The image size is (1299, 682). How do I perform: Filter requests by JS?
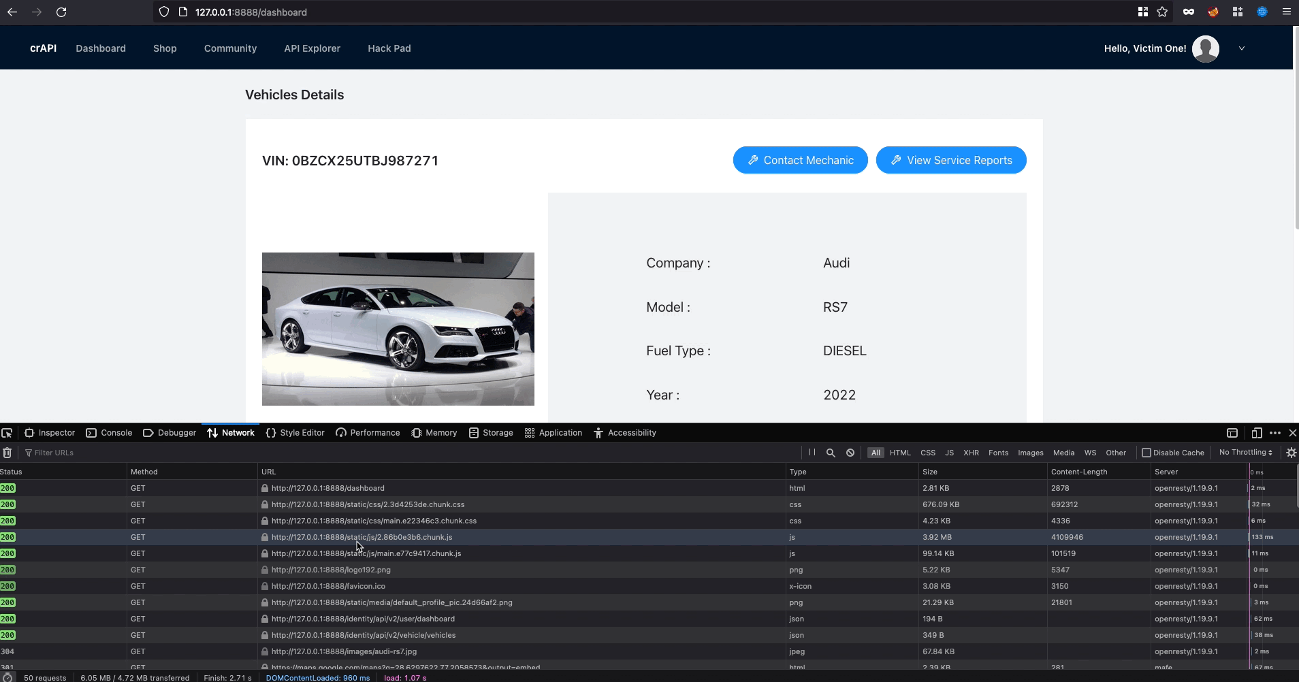point(950,453)
